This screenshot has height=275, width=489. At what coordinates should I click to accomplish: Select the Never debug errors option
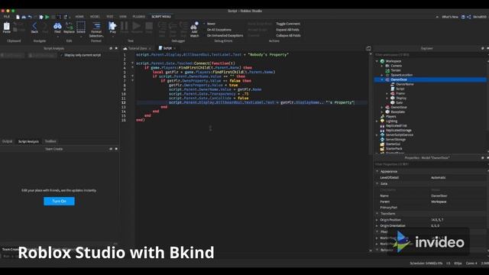click(x=211, y=24)
